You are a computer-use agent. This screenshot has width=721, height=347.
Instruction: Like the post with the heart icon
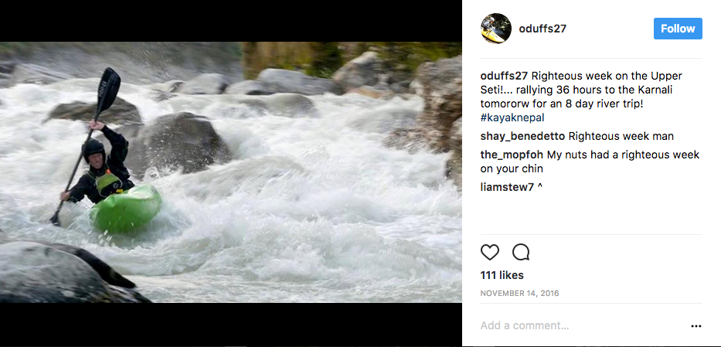pyautogui.click(x=490, y=253)
